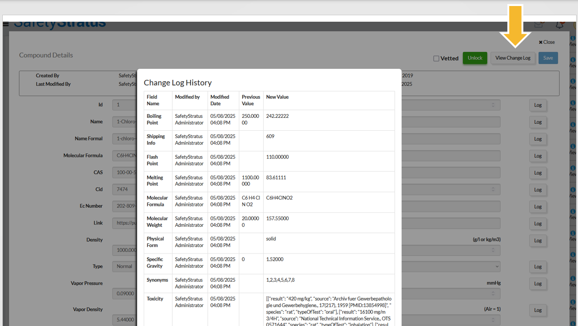Click new value 83.61111
This screenshot has height=326, width=578.
tap(276, 177)
